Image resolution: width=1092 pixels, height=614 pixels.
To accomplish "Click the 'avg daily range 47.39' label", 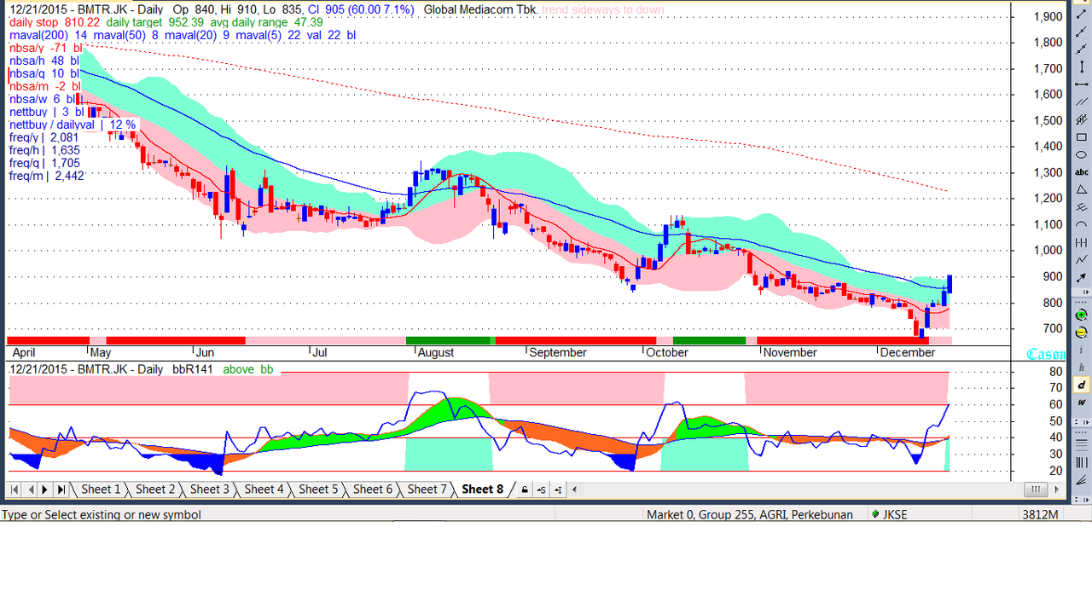I will (x=268, y=22).
